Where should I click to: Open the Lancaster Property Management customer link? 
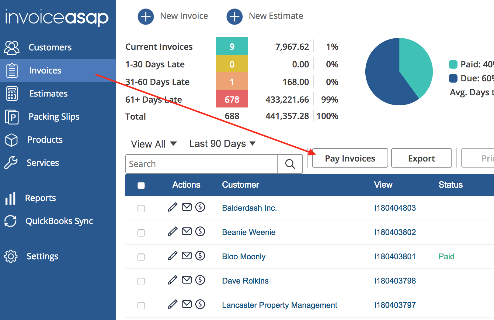pyautogui.click(x=280, y=305)
